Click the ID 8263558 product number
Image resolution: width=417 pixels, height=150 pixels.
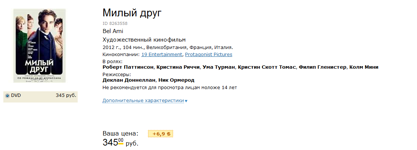click(115, 23)
